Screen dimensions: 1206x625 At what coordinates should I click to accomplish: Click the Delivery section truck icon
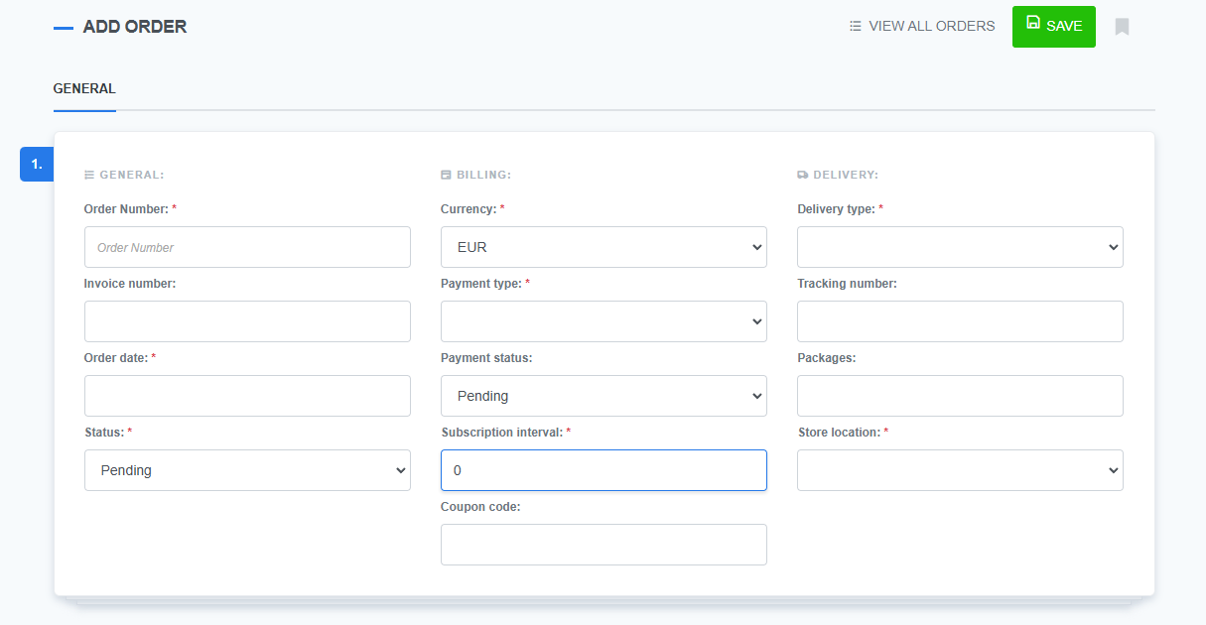(803, 175)
